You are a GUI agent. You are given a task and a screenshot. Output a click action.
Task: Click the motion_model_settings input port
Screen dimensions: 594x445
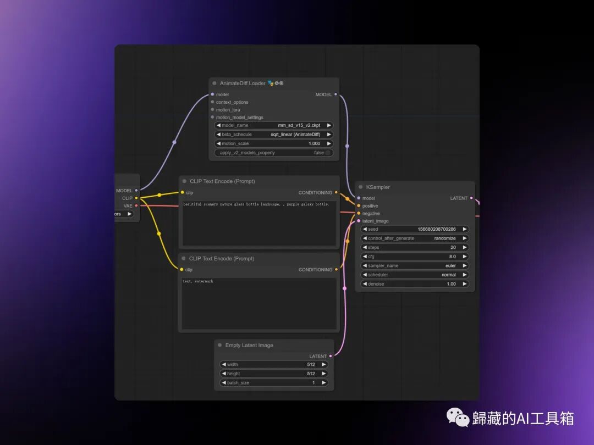pos(212,117)
